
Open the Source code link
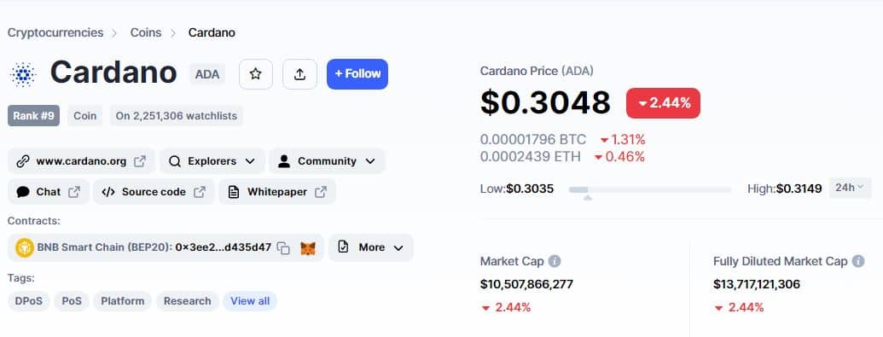154,192
